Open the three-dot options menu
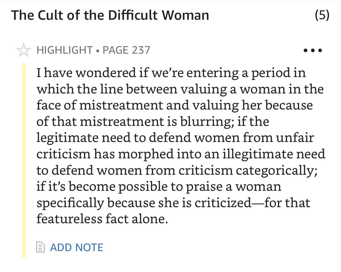Screen dimensions: 341x272 tap(313, 50)
